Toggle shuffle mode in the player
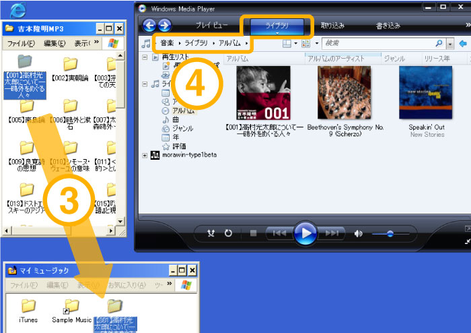This screenshot has width=471, height=333. [211, 233]
